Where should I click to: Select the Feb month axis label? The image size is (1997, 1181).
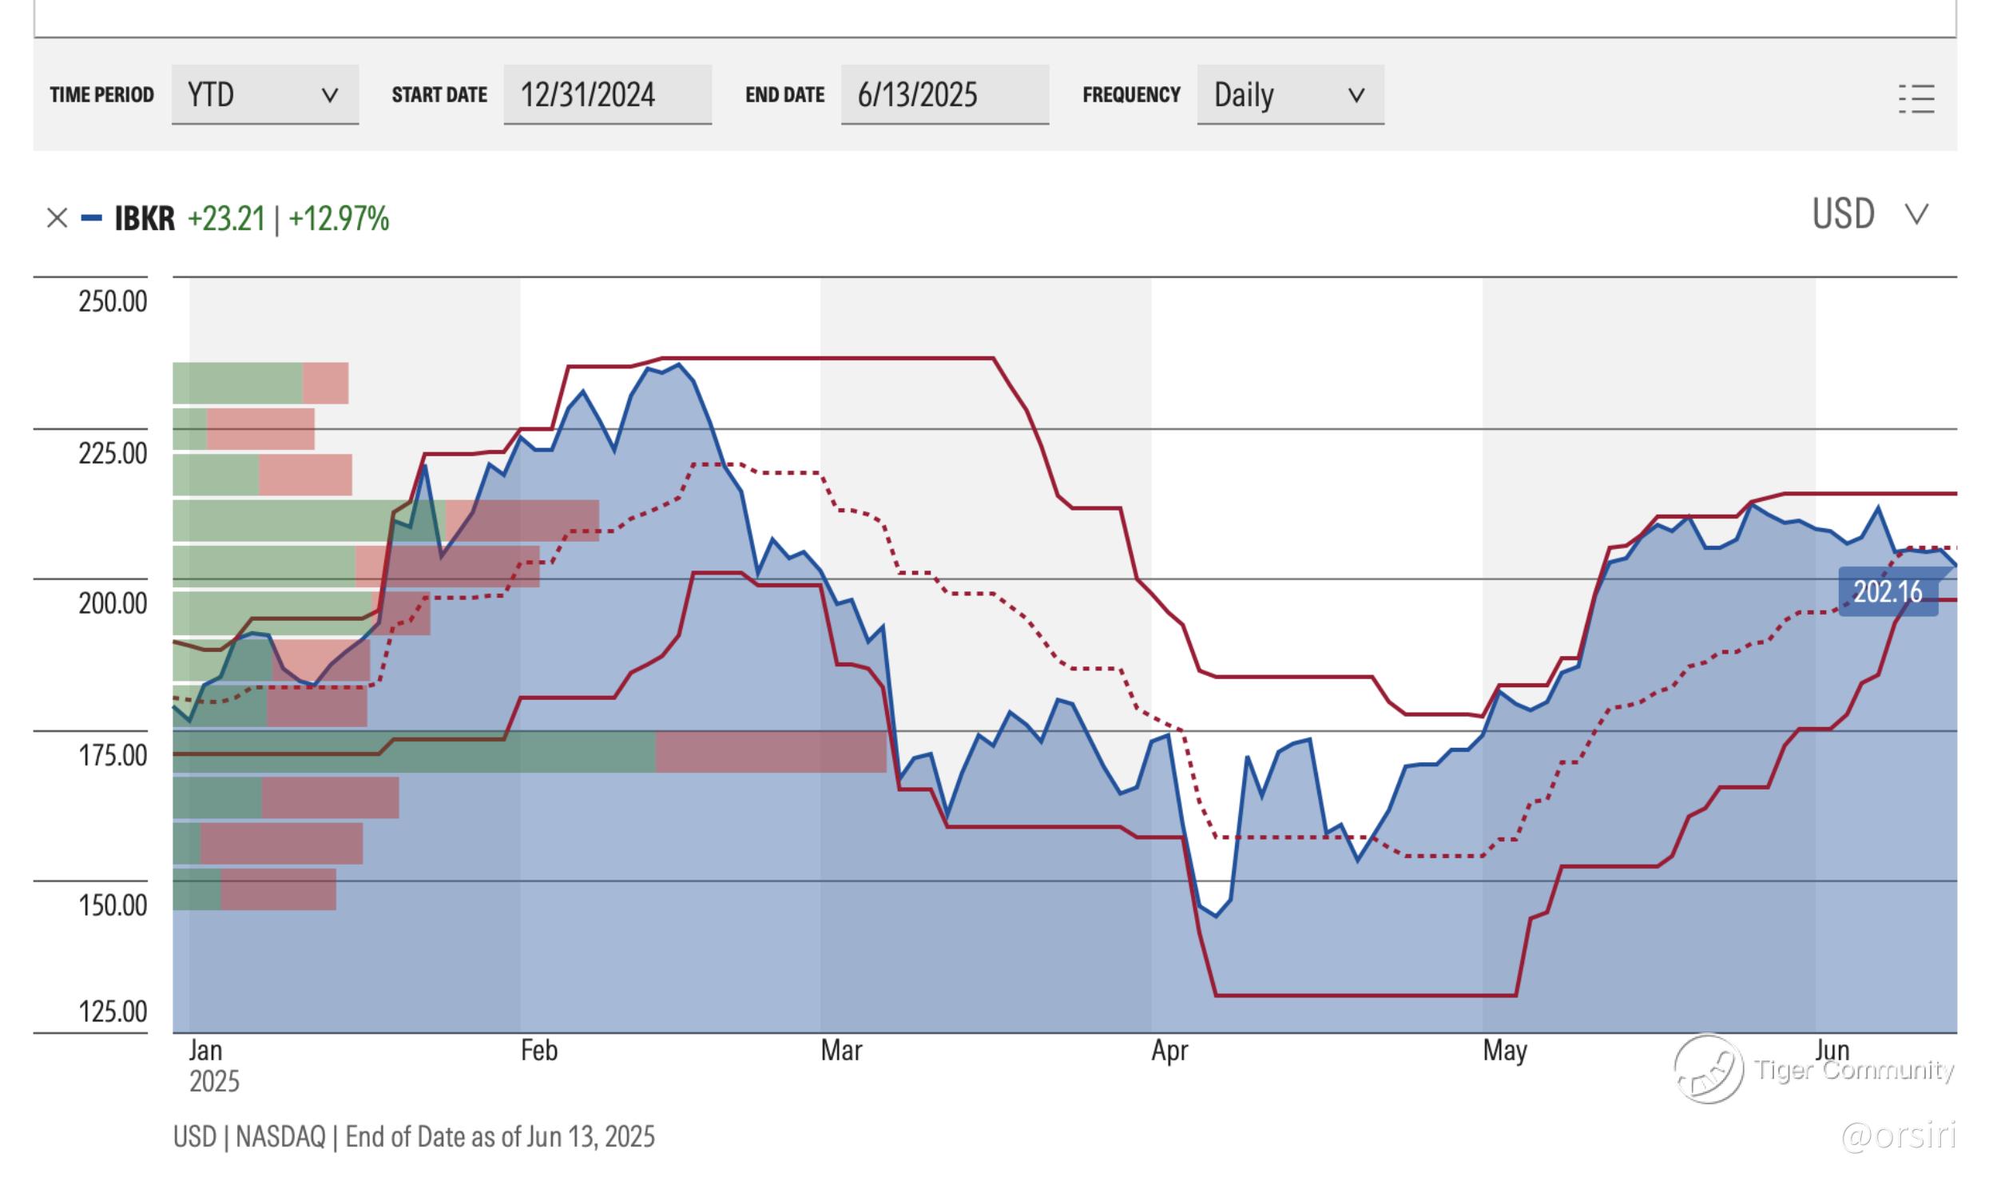(x=539, y=1050)
